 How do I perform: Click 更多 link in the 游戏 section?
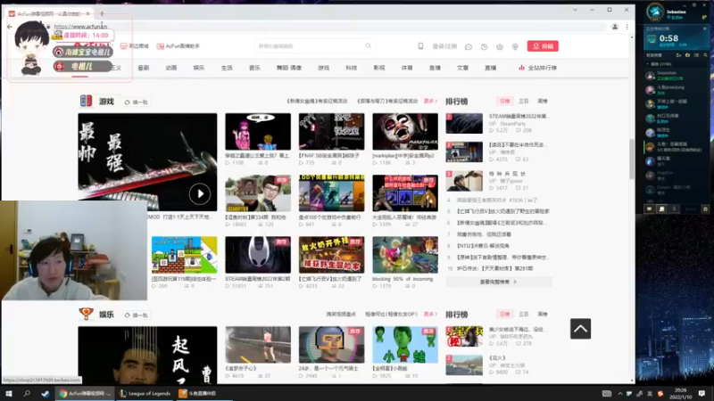click(x=430, y=101)
